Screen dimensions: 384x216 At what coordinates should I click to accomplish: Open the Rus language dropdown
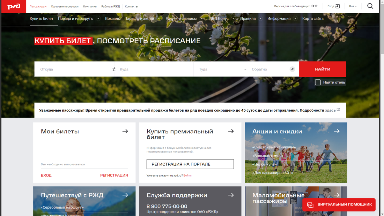tap(353, 6)
